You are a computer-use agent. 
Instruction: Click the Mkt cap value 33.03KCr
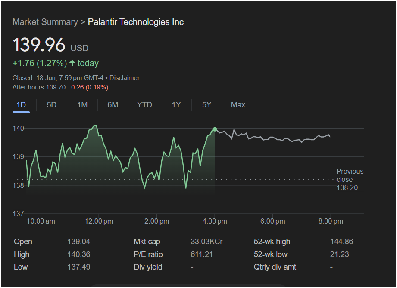pyautogui.click(x=206, y=242)
